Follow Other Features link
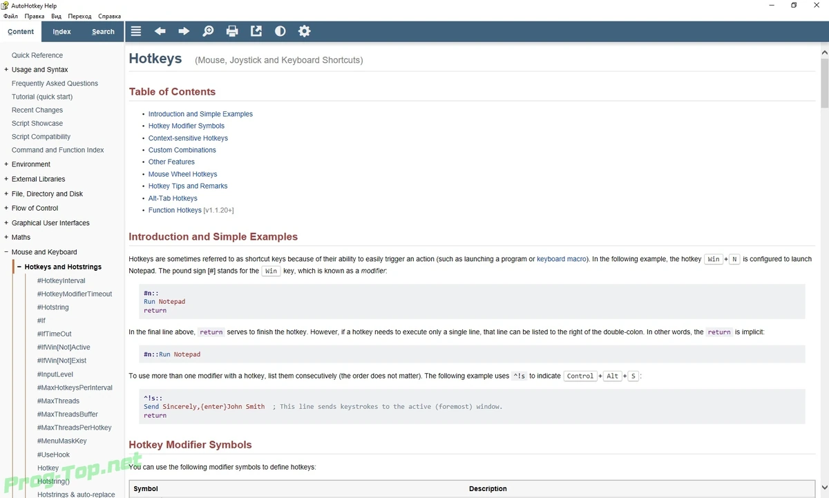 tap(171, 162)
